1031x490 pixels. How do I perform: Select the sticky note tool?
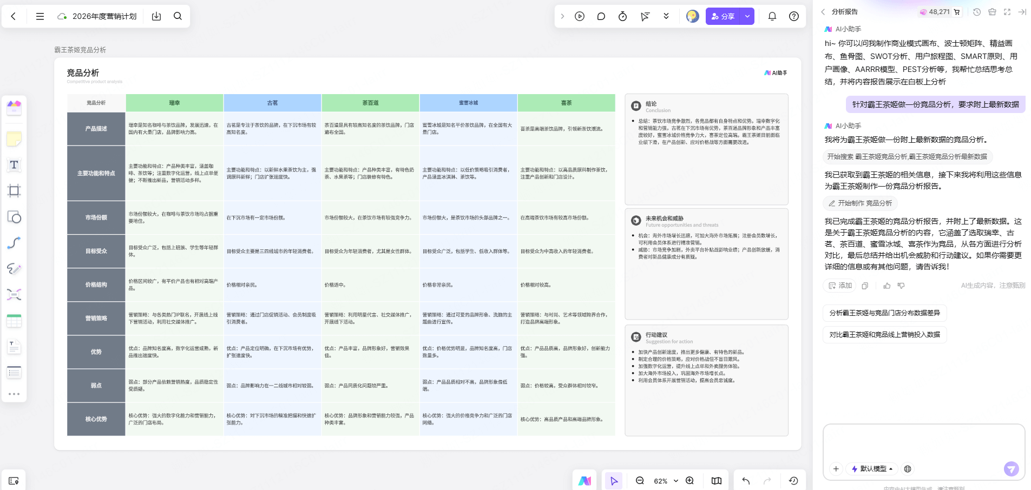14,140
